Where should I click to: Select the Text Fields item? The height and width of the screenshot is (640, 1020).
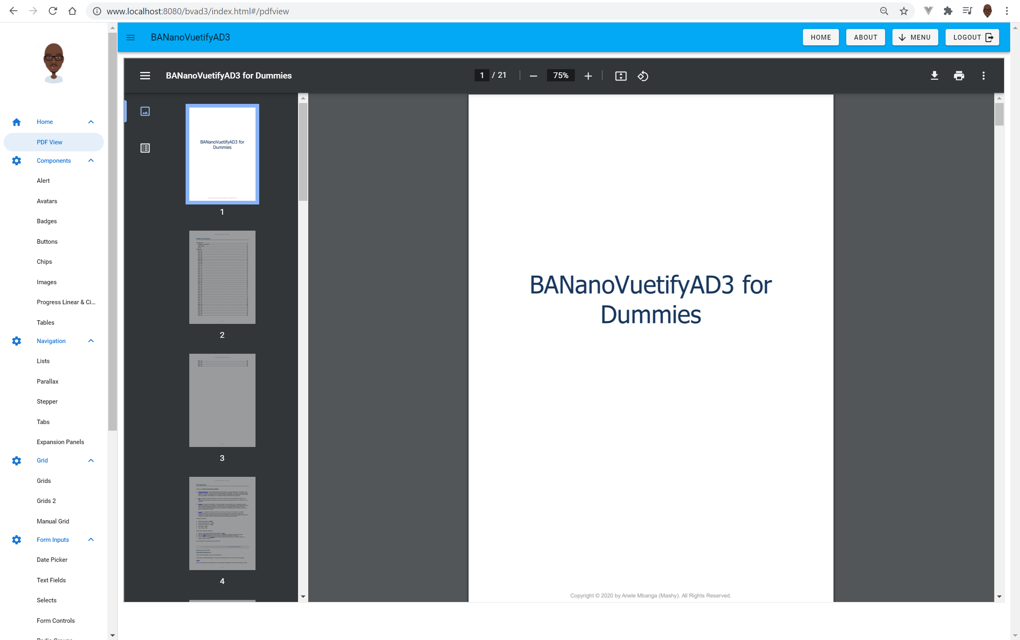(x=51, y=580)
